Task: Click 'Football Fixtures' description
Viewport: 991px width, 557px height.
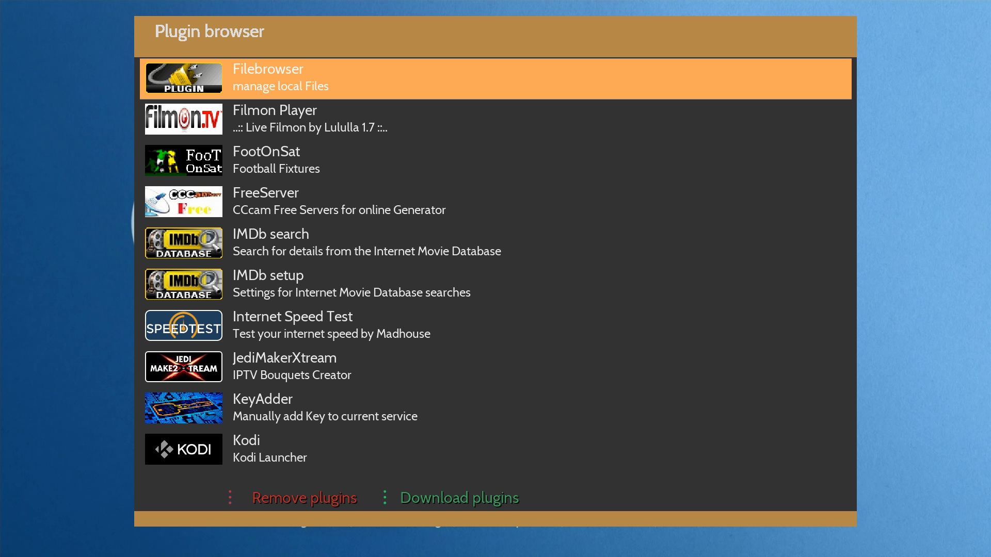Action: pyautogui.click(x=276, y=169)
